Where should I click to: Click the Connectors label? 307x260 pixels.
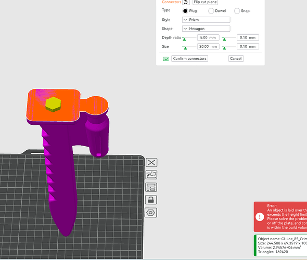click(171, 2)
